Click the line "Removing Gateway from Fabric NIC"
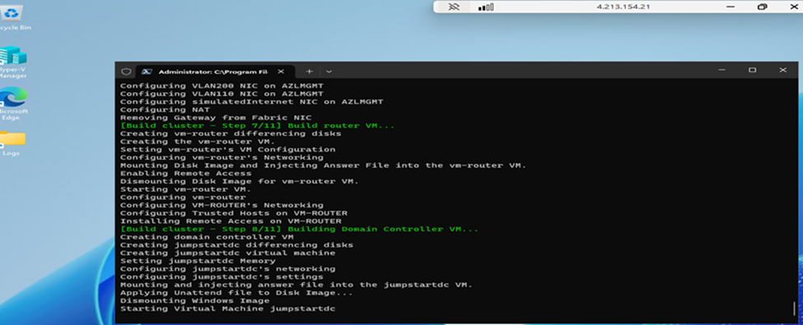This screenshot has height=325, width=803. pos(216,118)
